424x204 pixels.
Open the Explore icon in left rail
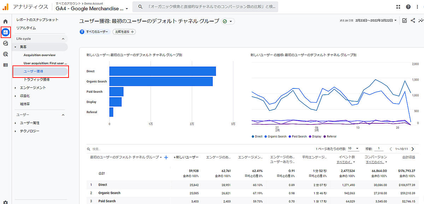[x=5, y=43]
